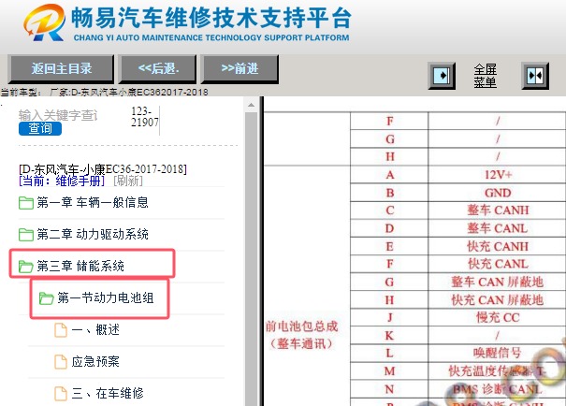Screen dimensions: 566x406
Task: Click pin letter M in table
Action: (389, 371)
